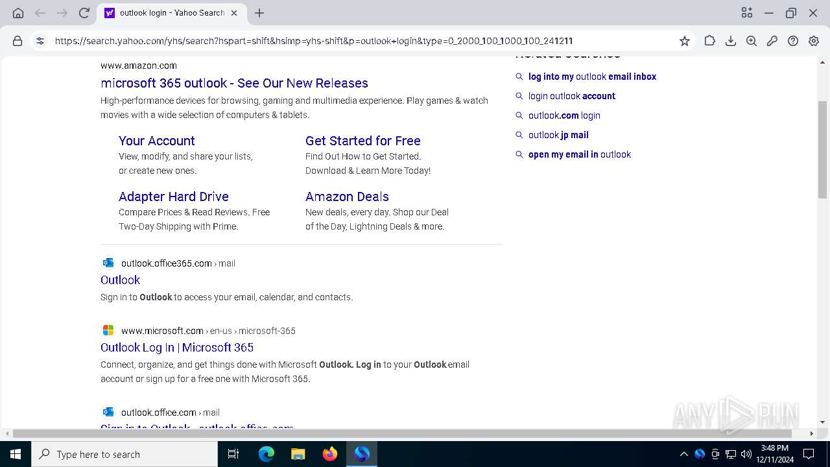The height and width of the screenshot is (467, 830).
Task: Click the Microsoft logo favicon beside www.microsoft.com
Action: click(108, 330)
